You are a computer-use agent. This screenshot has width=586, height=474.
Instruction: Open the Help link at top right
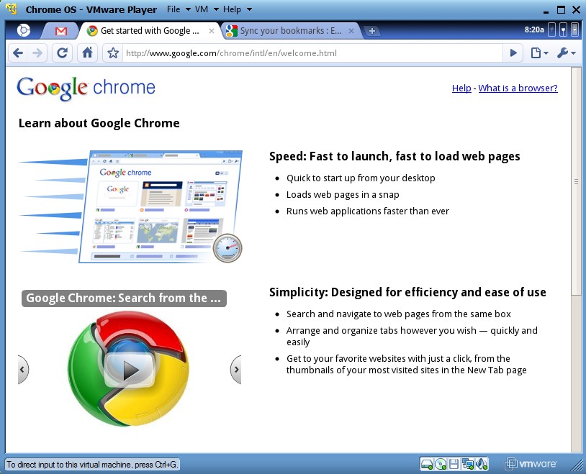pos(461,88)
